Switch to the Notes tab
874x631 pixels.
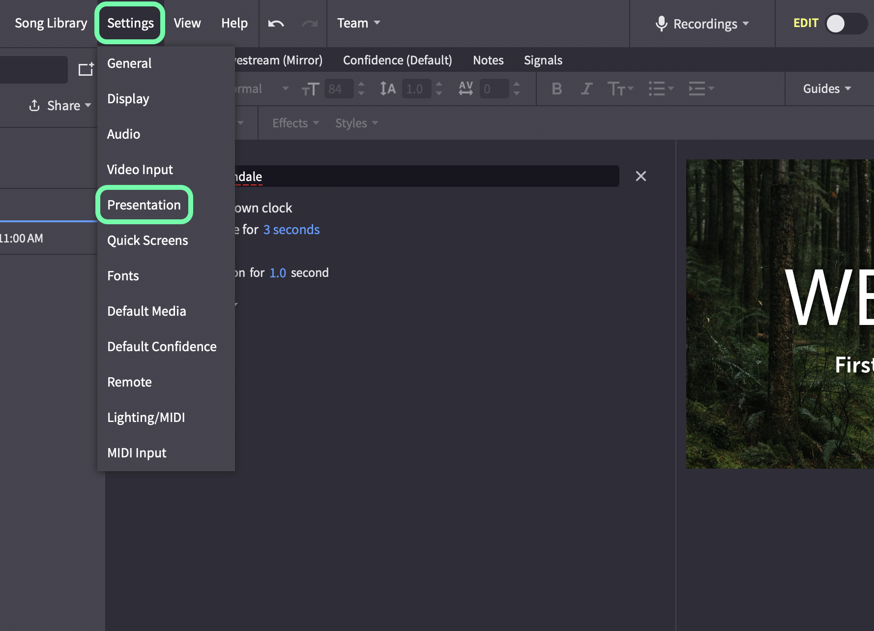[488, 60]
